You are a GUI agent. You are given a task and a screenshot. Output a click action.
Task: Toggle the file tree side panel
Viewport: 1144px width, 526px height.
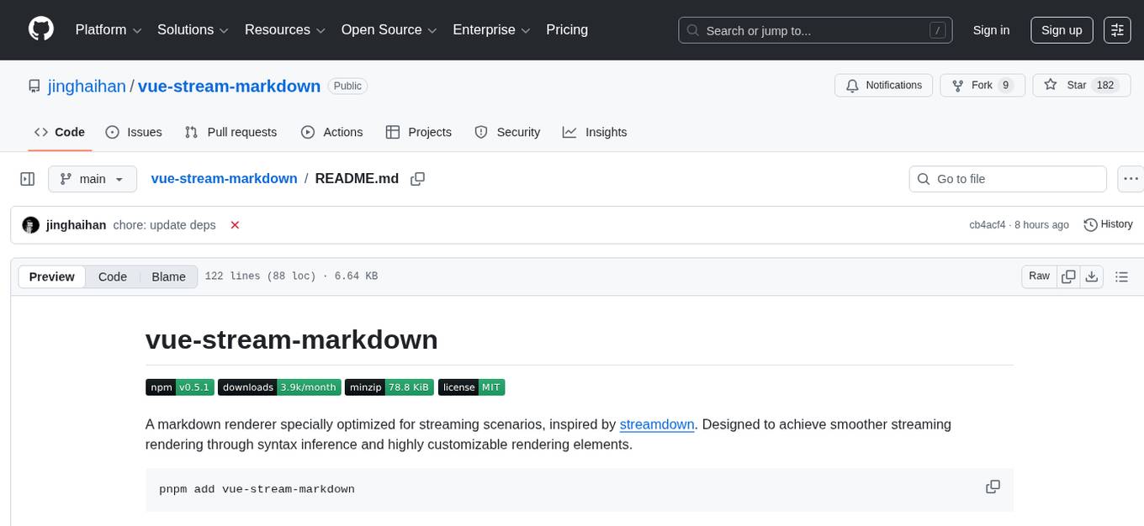28,178
